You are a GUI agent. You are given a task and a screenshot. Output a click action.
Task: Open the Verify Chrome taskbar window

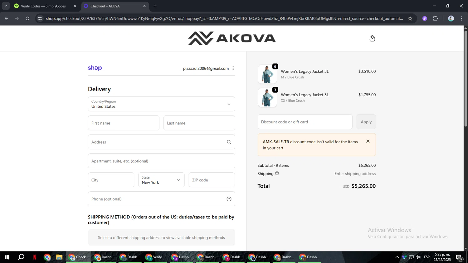(x=156, y=257)
